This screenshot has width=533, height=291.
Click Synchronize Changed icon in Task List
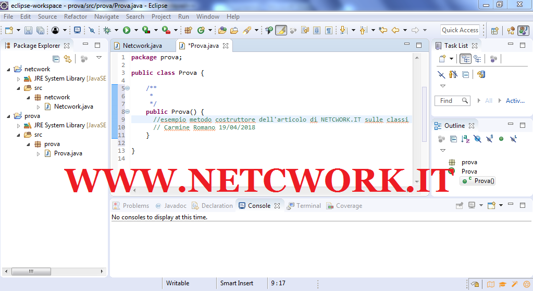[481, 74]
